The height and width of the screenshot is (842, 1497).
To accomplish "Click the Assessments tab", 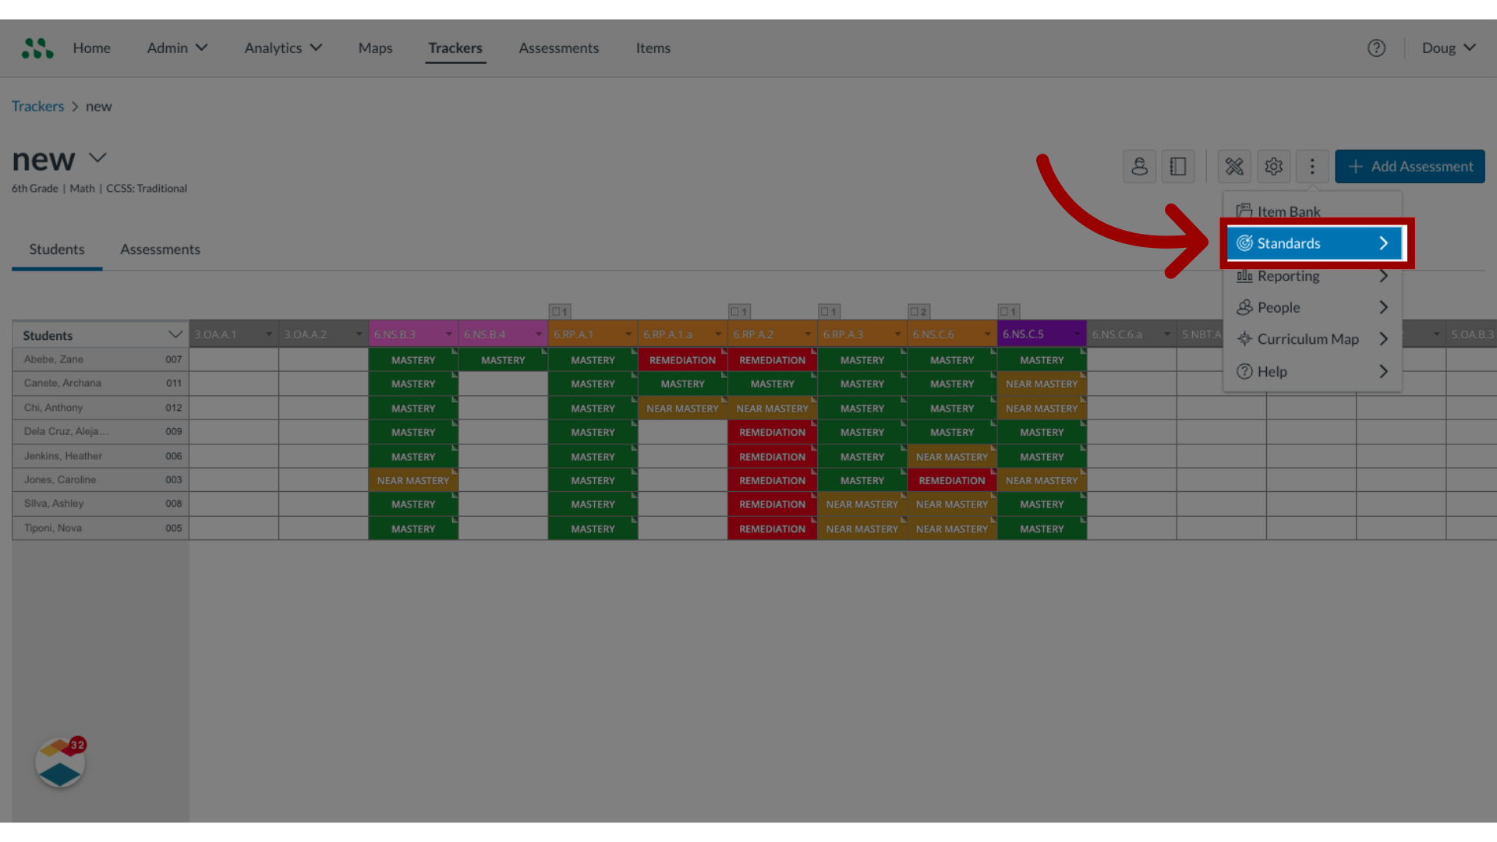I will click(x=161, y=249).
